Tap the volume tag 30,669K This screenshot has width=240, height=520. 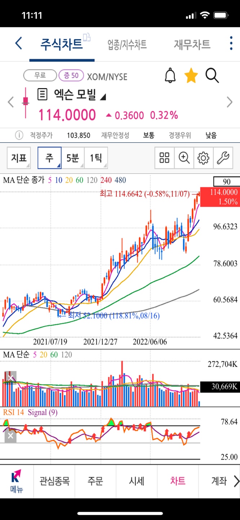[x=220, y=387]
